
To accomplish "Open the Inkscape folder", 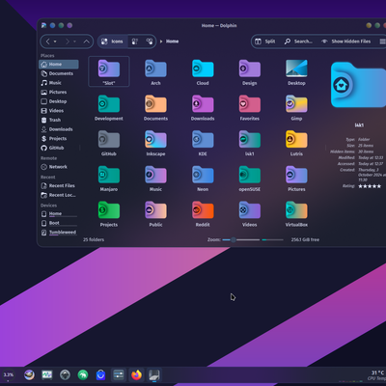I will [x=155, y=143].
